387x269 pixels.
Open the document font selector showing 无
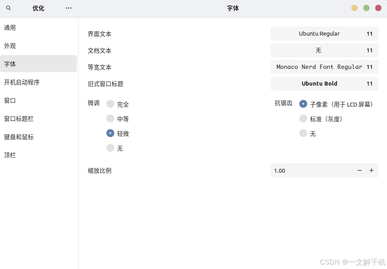(324, 50)
